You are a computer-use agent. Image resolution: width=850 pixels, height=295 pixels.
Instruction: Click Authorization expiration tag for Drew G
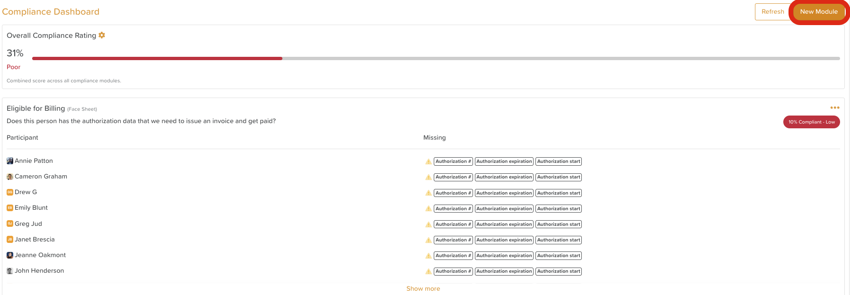(504, 193)
